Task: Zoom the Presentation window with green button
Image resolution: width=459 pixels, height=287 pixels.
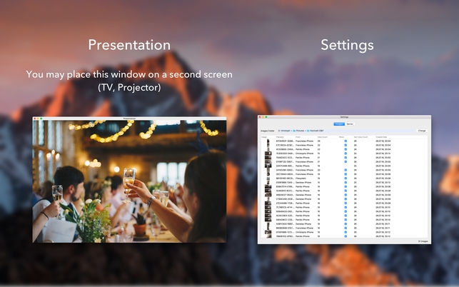Action: point(41,119)
